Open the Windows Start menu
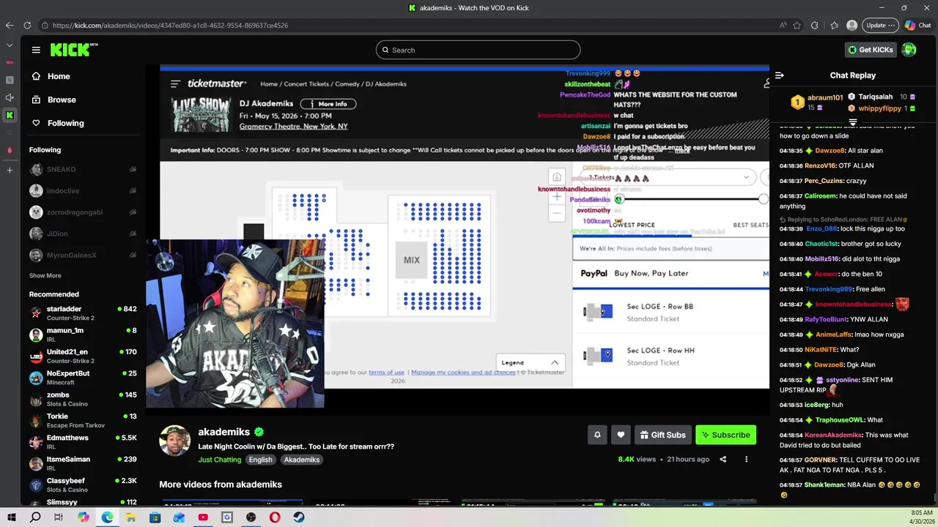Screen dimensions: 938x527 pyautogui.click(x=11, y=517)
